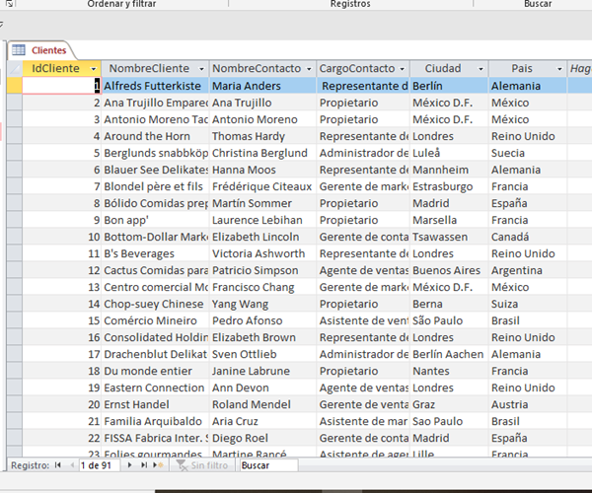This screenshot has width=592, height=493.
Task: Go to previous record arrow
Action: point(70,464)
